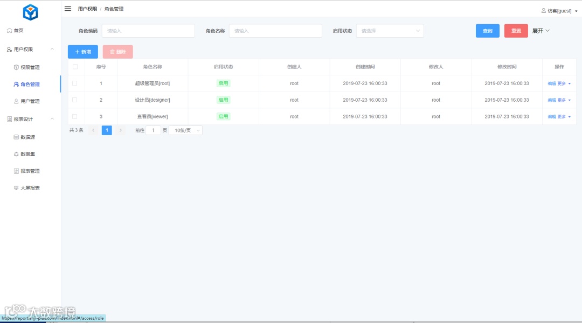Image resolution: width=582 pixels, height=323 pixels.
Task: Open 更多 dropdown for 设计员[designer] row
Action: (x=564, y=100)
